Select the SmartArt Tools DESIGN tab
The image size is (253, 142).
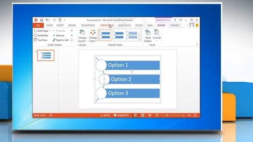point(161,25)
